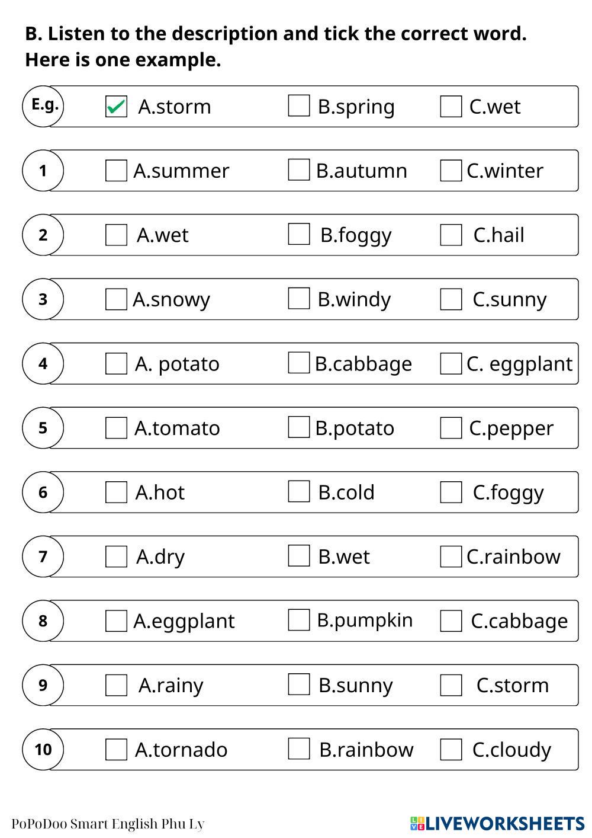Image resolution: width=592 pixels, height=838 pixels.
Task: Uncheck the A.storm example checkbox
Action: [116, 107]
